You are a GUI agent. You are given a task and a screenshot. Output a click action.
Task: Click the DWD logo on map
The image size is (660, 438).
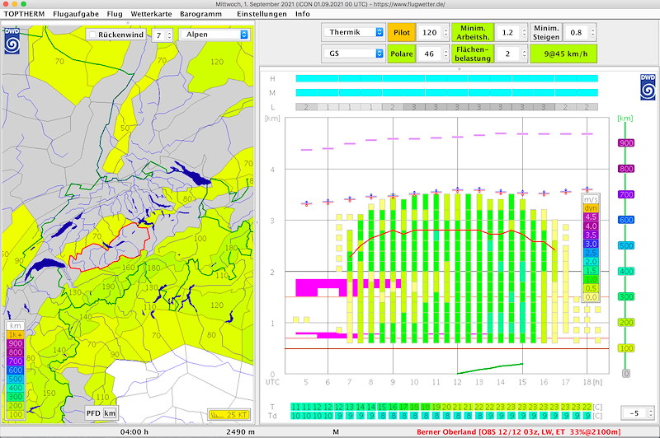[12, 40]
